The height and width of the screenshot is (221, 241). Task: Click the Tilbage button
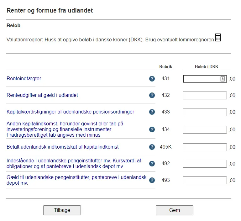62,210
